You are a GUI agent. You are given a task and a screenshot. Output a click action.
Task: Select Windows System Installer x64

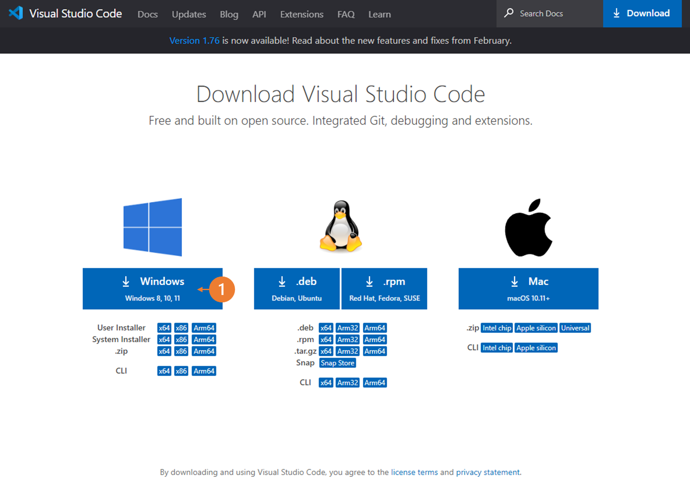(164, 340)
